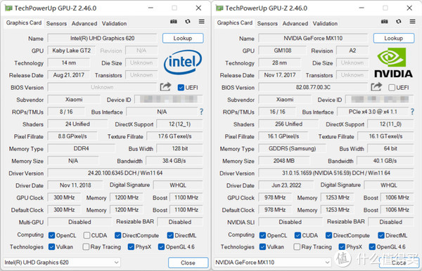Click the Bus Interface question mark in Intel window
Image resolution: width=422 pixels, height=271 pixels.
pyautogui.click(x=201, y=112)
